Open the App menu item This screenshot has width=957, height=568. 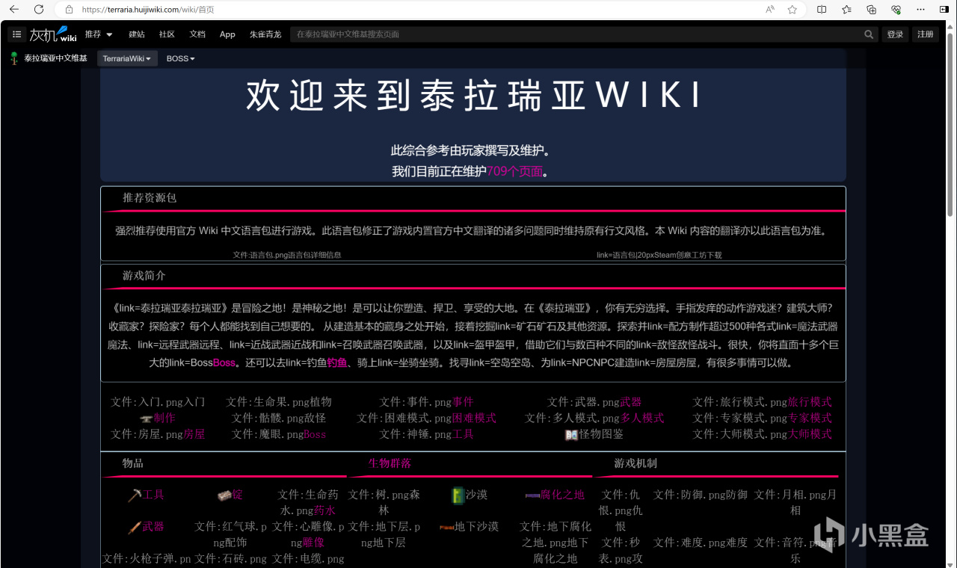[227, 34]
